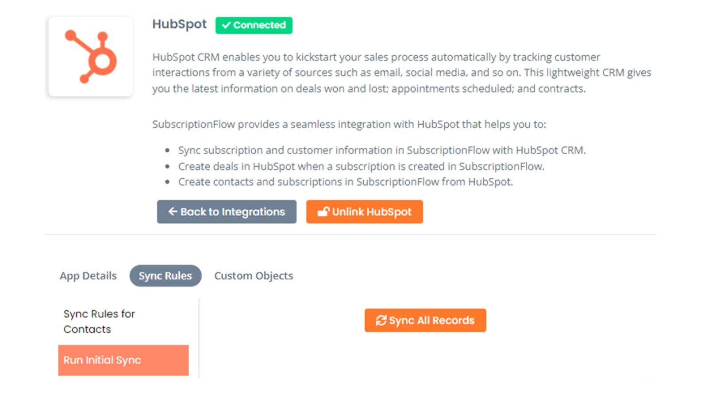Image resolution: width=701 pixels, height=394 pixels.
Task: Open Sync Rules for Contacts
Action: [99, 321]
